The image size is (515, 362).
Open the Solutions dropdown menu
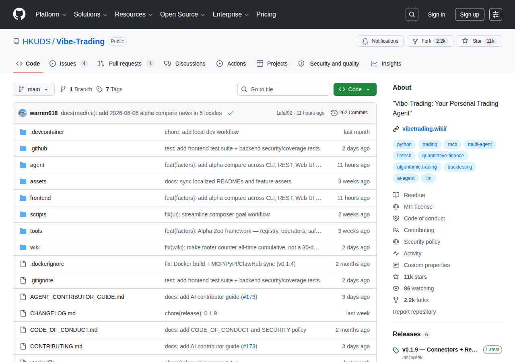[x=91, y=14]
